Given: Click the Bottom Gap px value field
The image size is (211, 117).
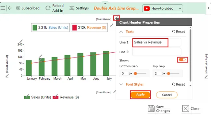Looking at the screenshot, I should [x=124, y=73].
